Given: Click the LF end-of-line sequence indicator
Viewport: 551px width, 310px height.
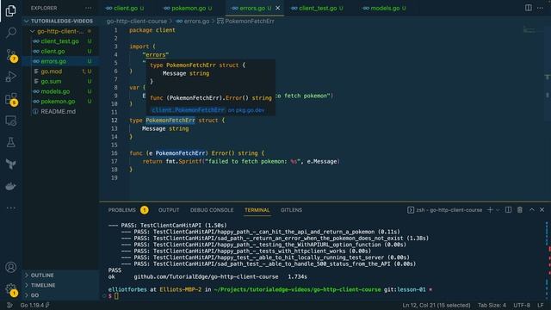Looking at the screenshot, I should click(x=540, y=305).
